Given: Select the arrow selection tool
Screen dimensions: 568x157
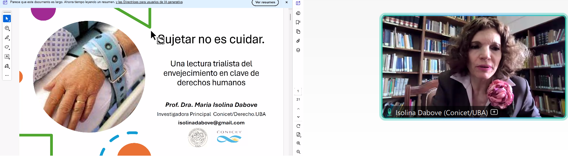Looking at the screenshot, I should pos(7,19).
